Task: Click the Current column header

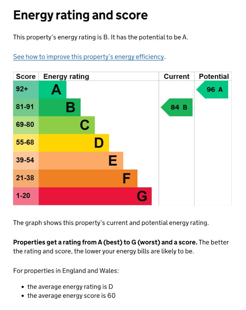Action: pos(176,77)
